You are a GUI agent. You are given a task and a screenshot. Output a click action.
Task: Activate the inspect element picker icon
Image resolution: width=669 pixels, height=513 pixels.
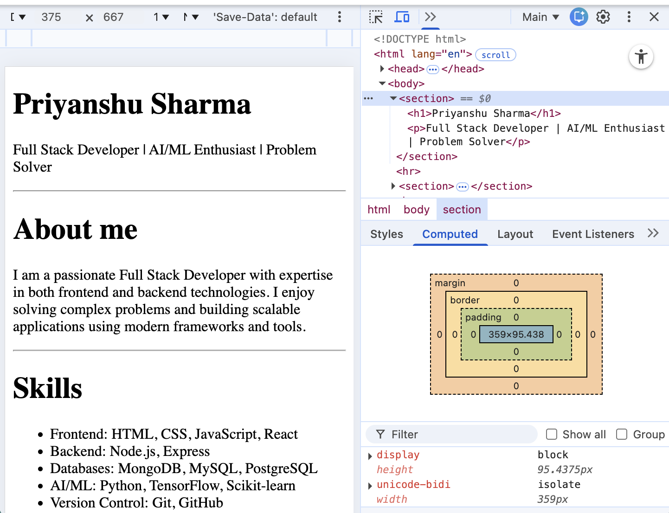point(376,17)
